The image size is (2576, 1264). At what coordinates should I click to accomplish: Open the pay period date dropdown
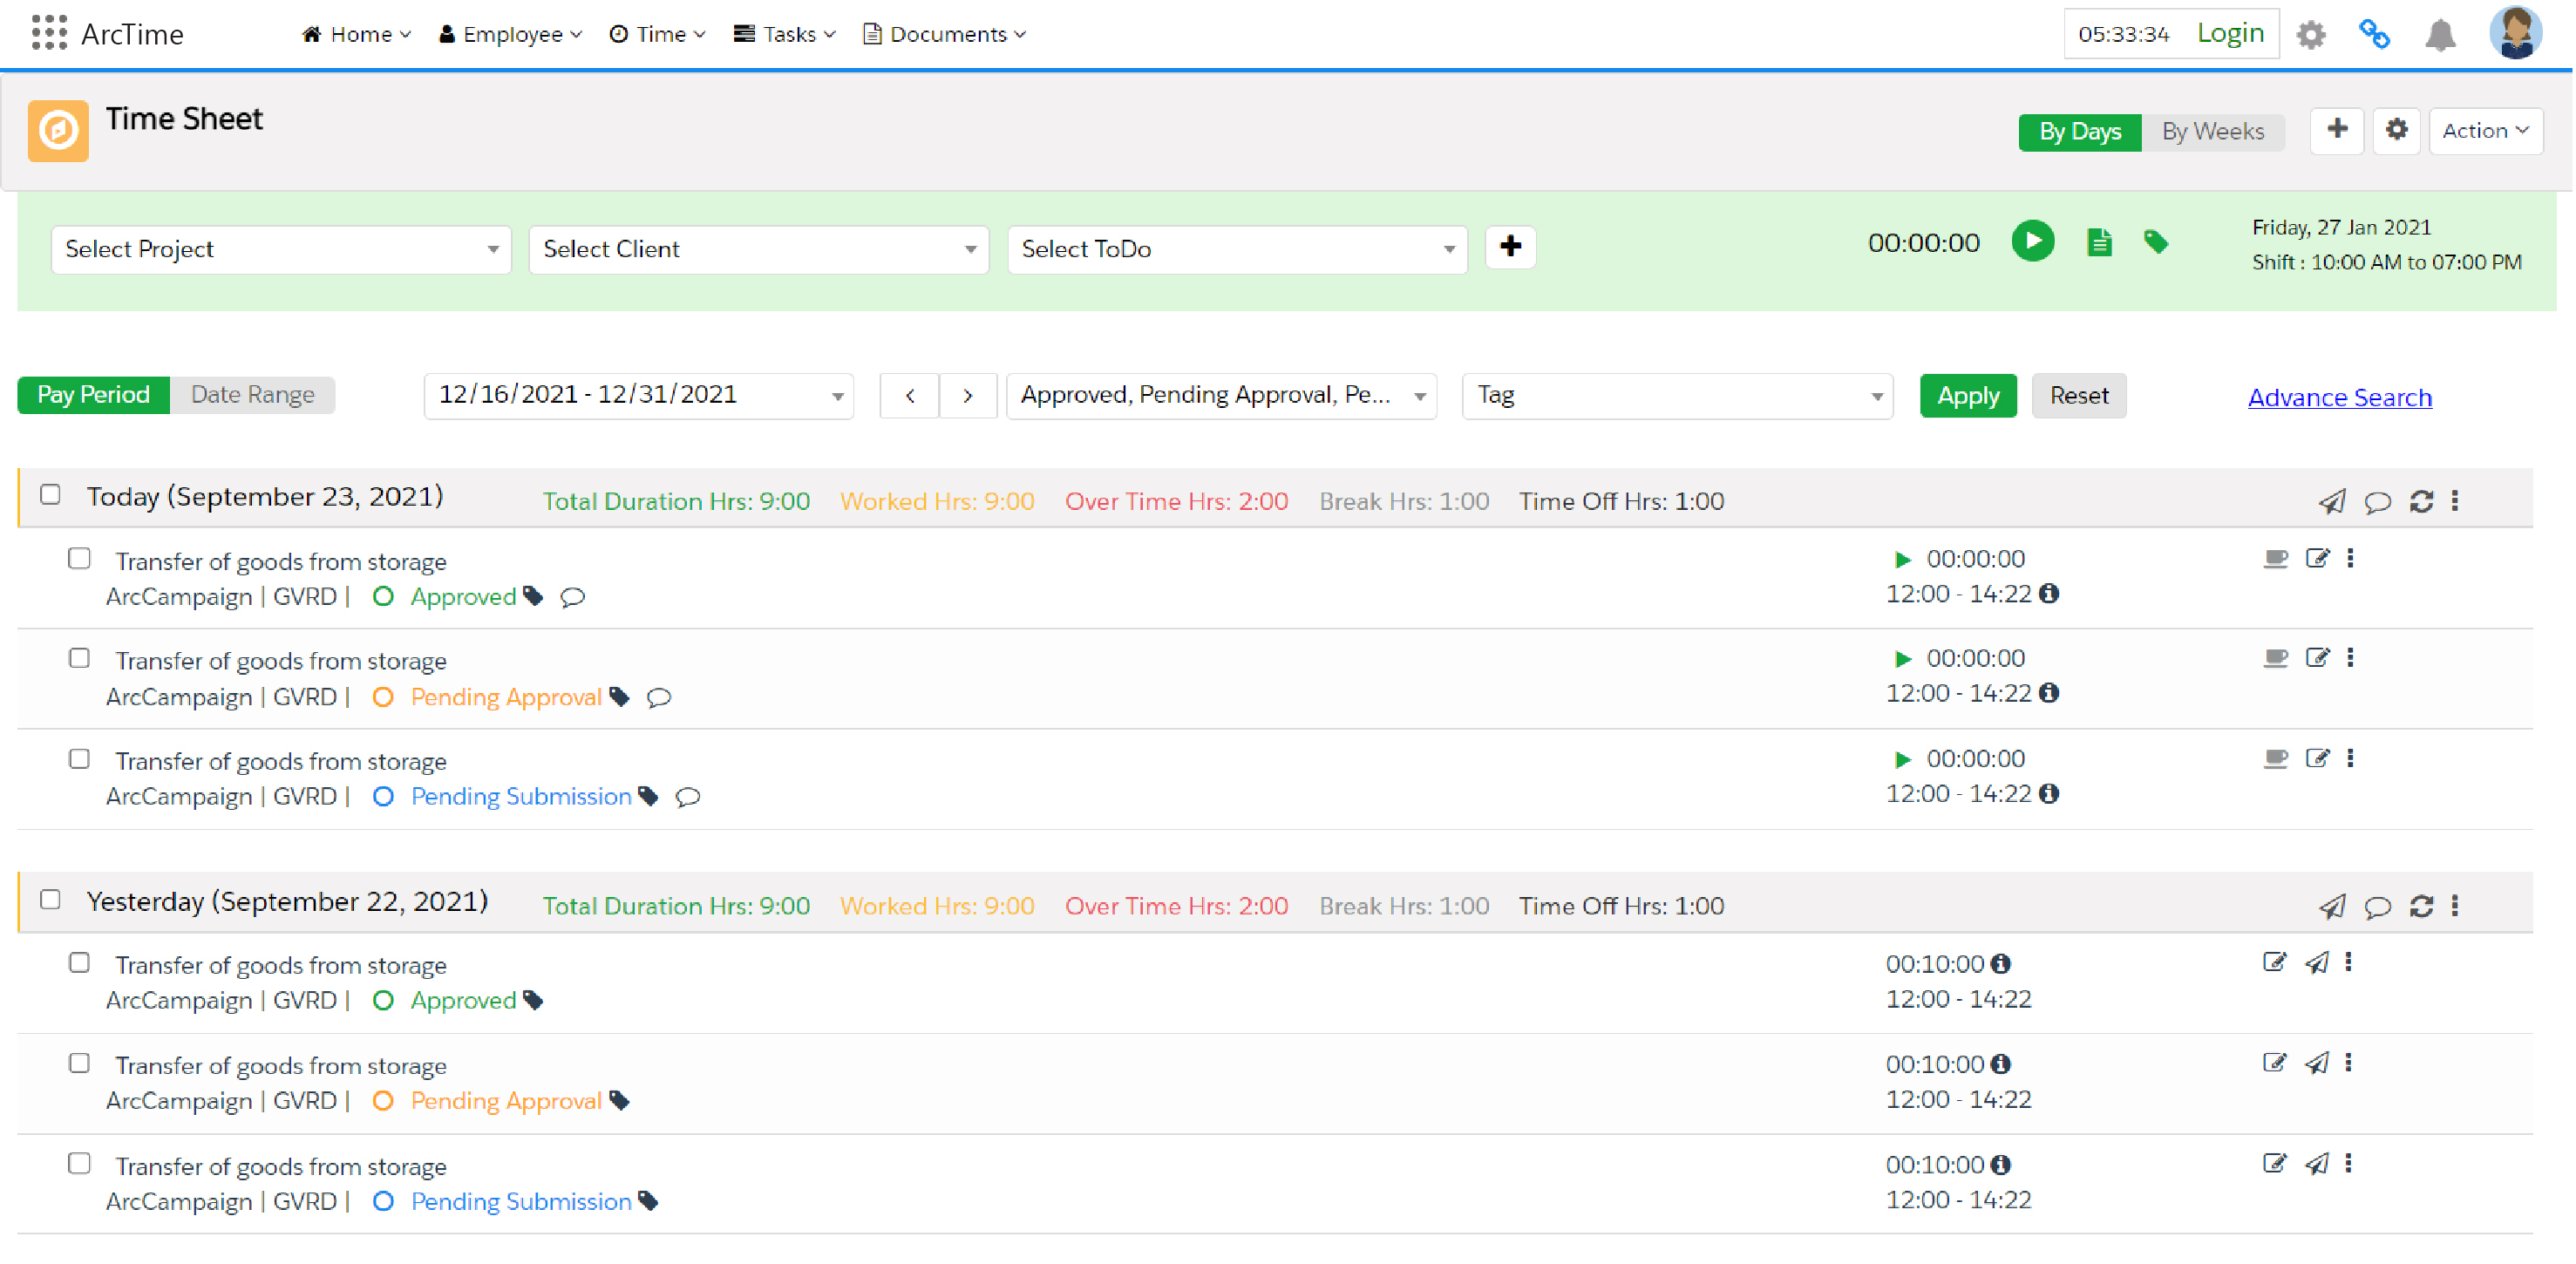[638, 395]
